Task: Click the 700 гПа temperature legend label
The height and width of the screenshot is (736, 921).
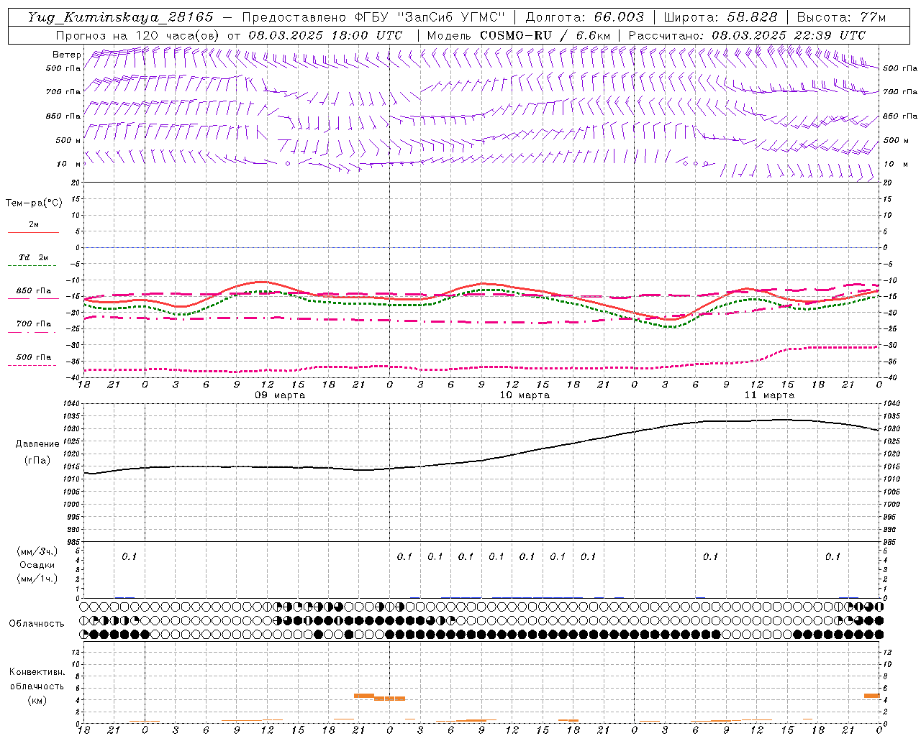Action: [34, 324]
